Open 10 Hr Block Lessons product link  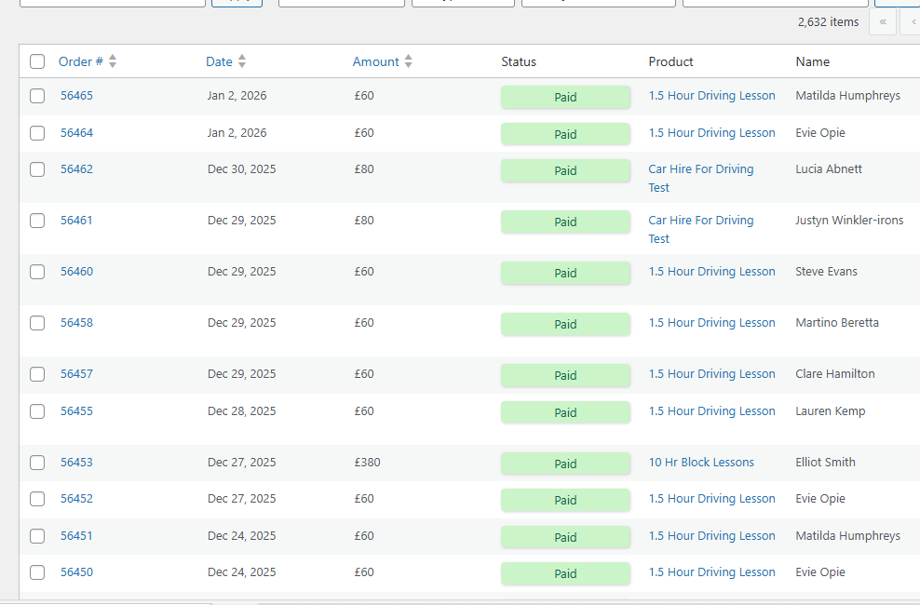(x=701, y=463)
